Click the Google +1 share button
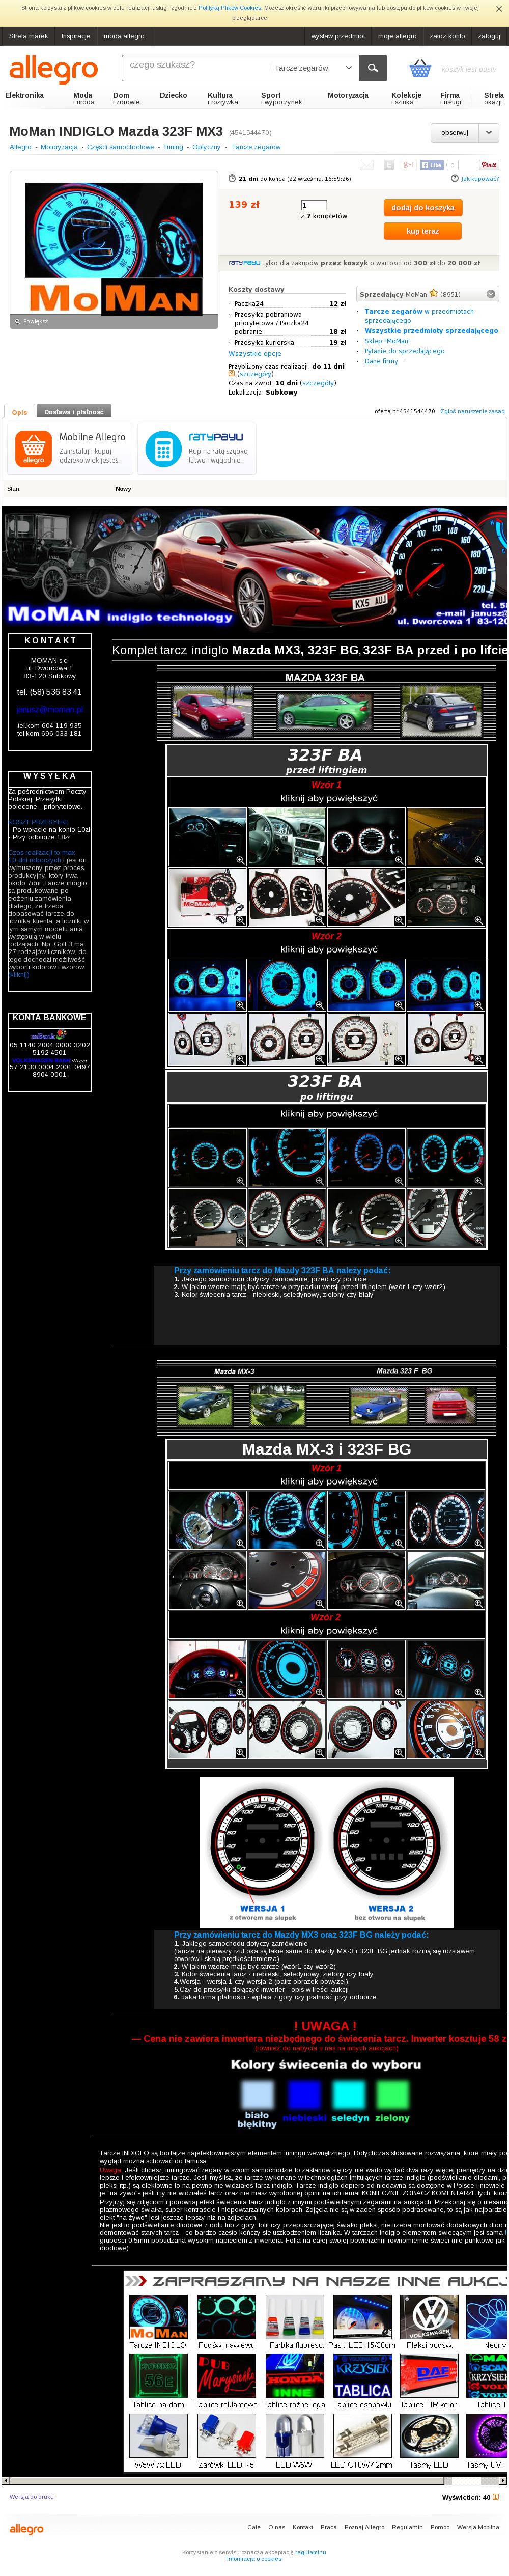Screen dimensions: 509x2576 407,165
